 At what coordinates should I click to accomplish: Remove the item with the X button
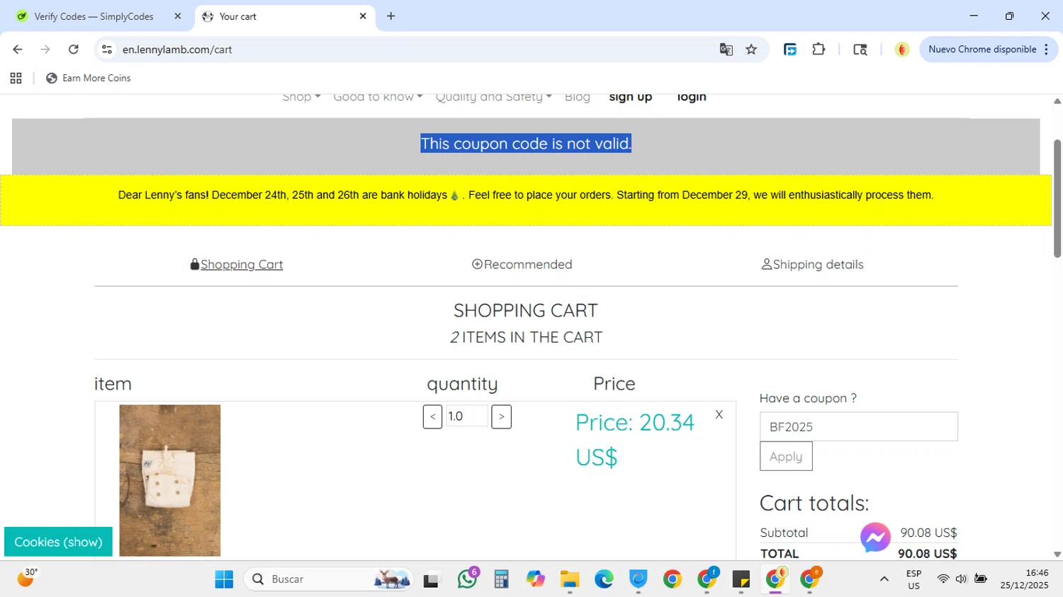[719, 415]
